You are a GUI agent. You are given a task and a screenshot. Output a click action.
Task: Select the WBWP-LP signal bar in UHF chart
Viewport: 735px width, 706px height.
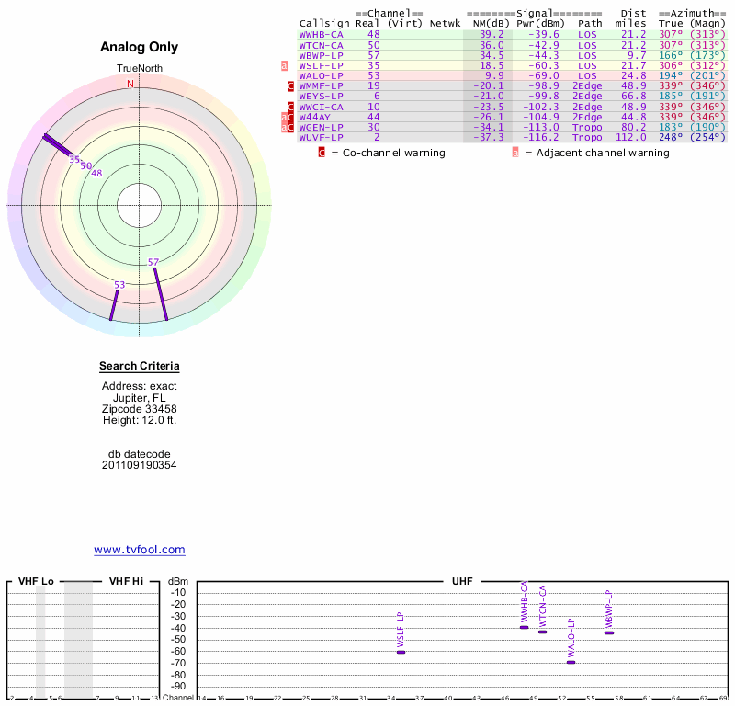point(609,632)
